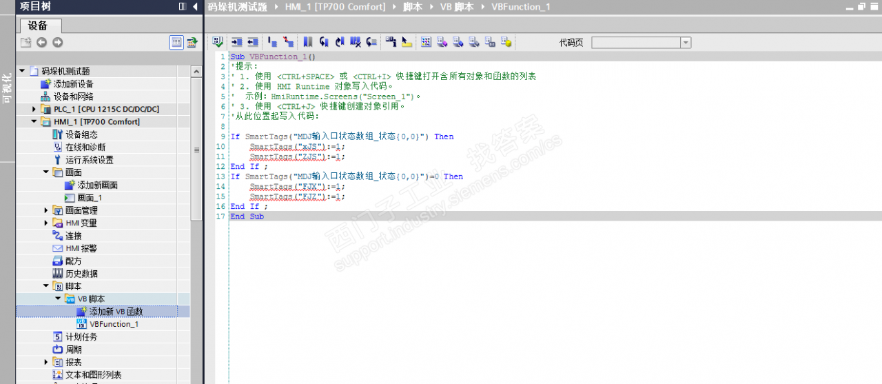This screenshot has width=882, height=384.
Task: Click the 'End Sub' code line
Action: point(247,216)
